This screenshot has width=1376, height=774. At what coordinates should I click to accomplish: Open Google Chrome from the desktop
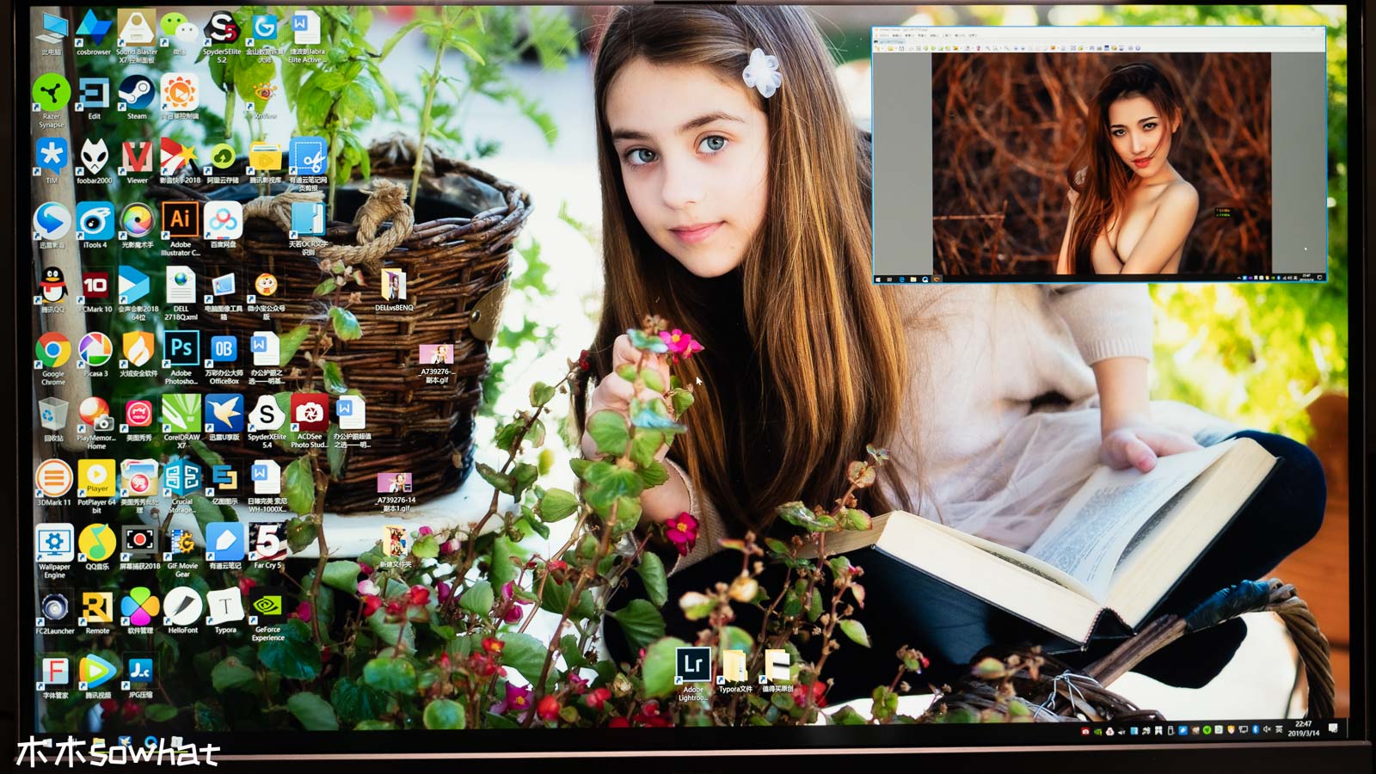(x=53, y=359)
